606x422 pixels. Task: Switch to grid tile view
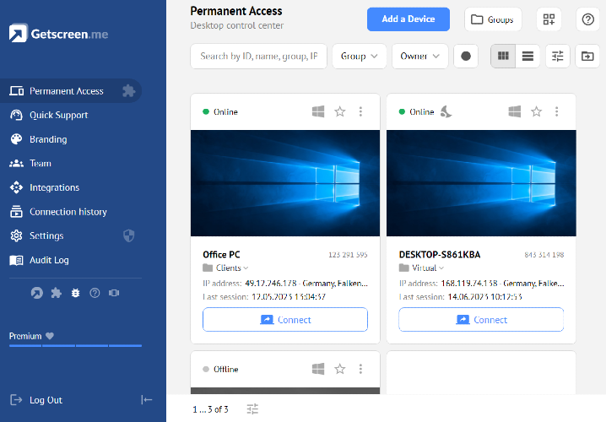503,56
